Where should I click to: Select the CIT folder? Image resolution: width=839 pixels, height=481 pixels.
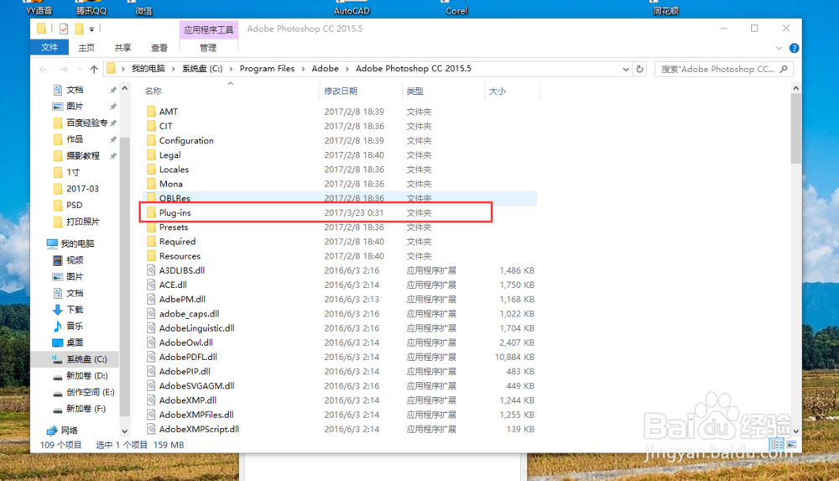166,126
